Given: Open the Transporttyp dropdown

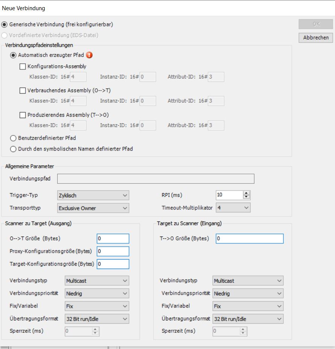Looking at the screenshot, I should click(93, 208).
